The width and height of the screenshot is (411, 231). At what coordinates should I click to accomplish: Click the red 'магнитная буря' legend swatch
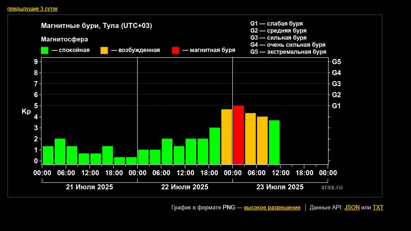(x=176, y=50)
